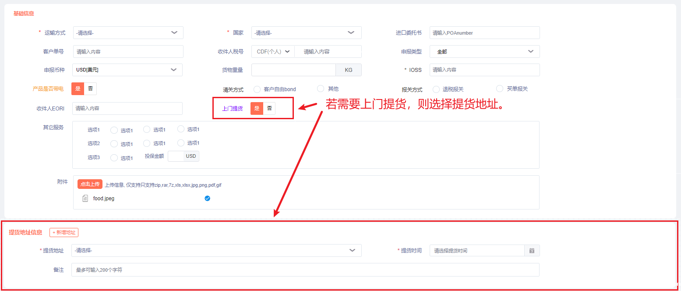Viewport: 681px width, 291px height.
Task: Open the CDF(个人) tax type selector
Action: [x=273, y=51]
